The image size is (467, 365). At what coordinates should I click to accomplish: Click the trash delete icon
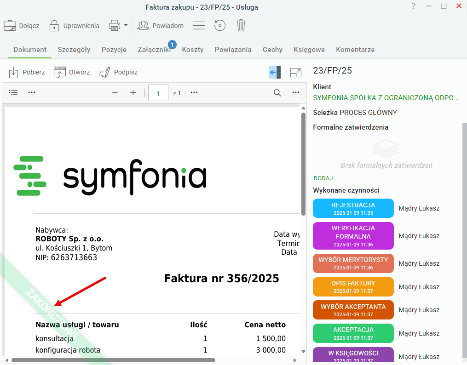[x=241, y=26]
